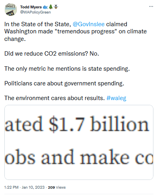157x195 pixels.
Task: Click the evergreen tree emoji
Action: click(51, 7)
